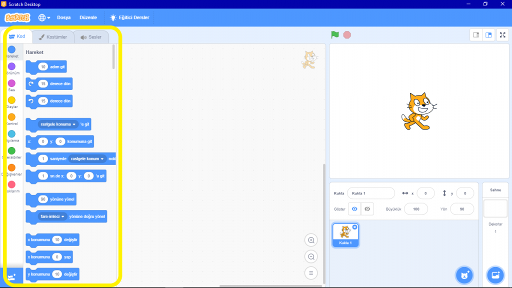Click the workspace vertical scrollbar

[x=324, y=223]
